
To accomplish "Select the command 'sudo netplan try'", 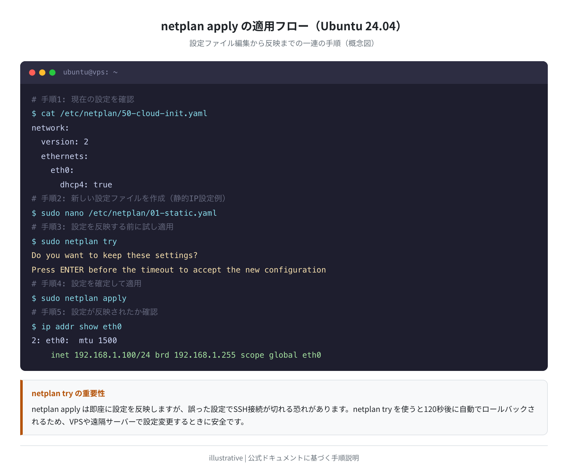I will tap(79, 242).
